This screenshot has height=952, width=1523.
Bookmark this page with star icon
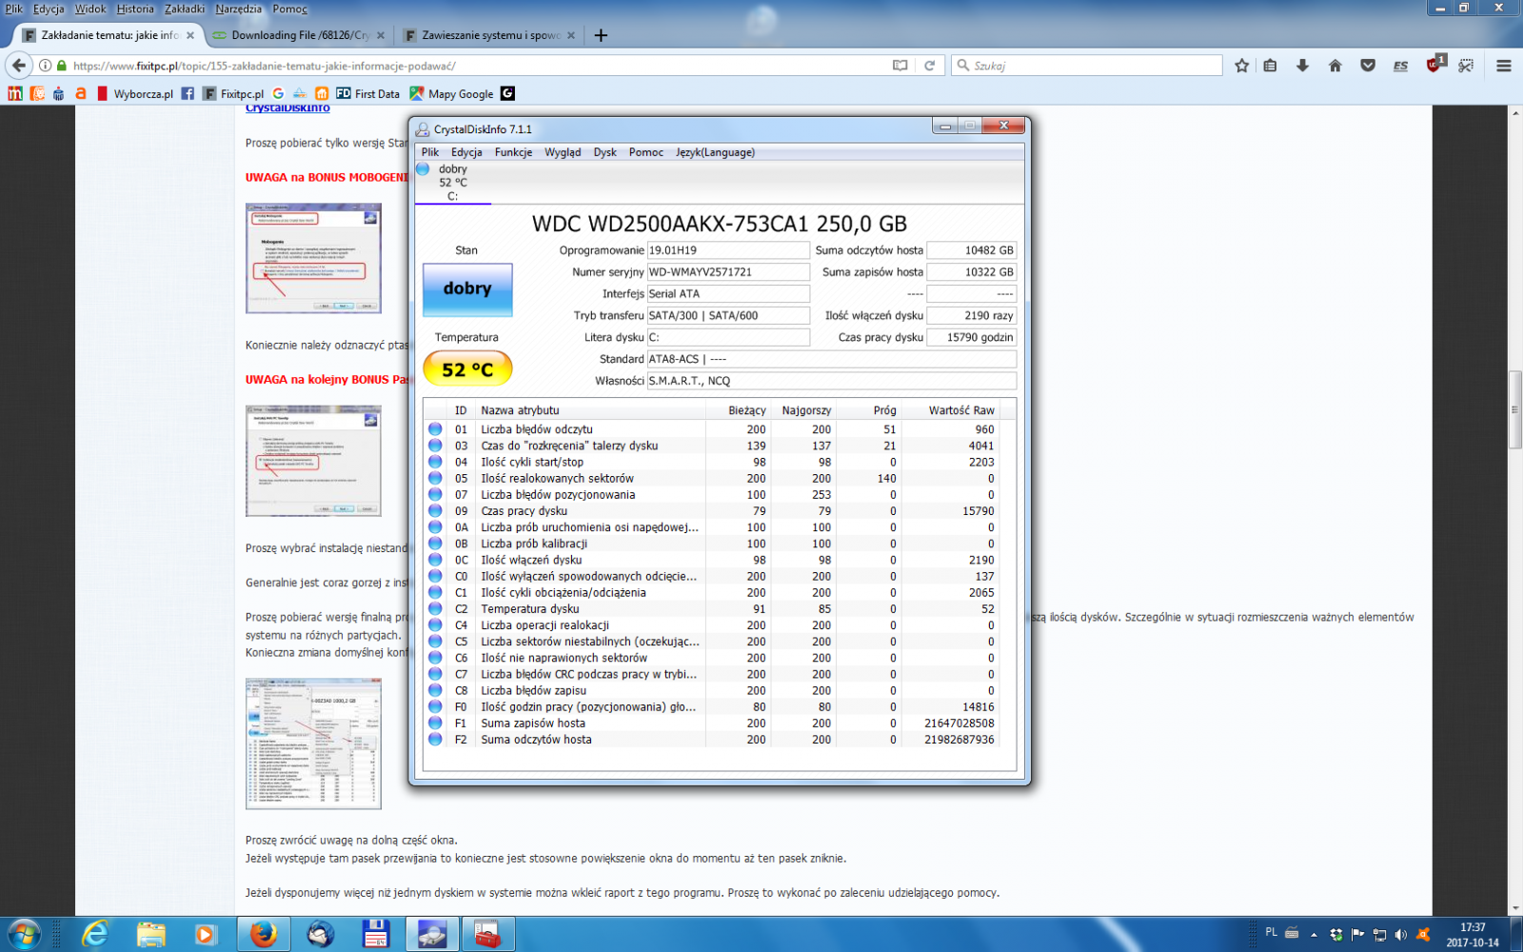[1241, 66]
